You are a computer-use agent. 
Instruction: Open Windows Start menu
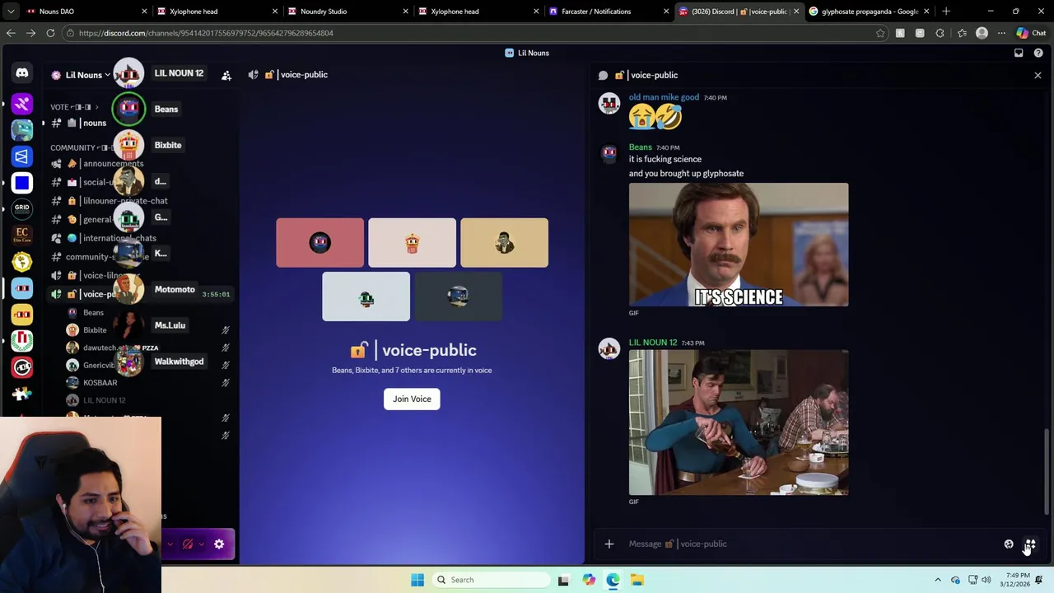click(417, 580)
